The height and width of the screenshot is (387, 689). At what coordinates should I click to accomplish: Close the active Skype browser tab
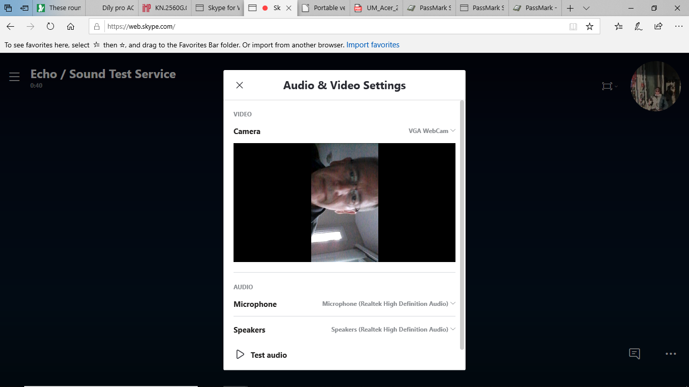[x=289, y=8]
